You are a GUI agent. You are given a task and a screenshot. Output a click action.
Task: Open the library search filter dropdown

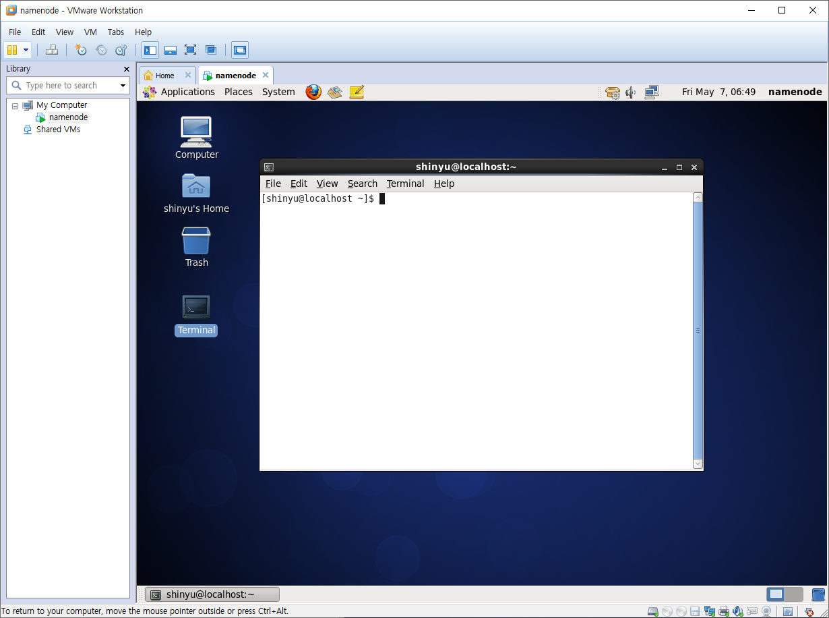coord(123,86)
